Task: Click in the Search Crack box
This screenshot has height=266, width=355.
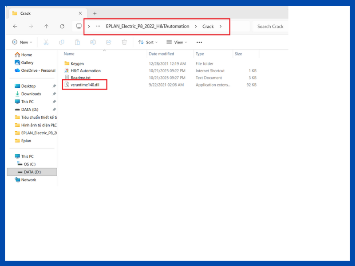Action: click(x=270, y=27)
